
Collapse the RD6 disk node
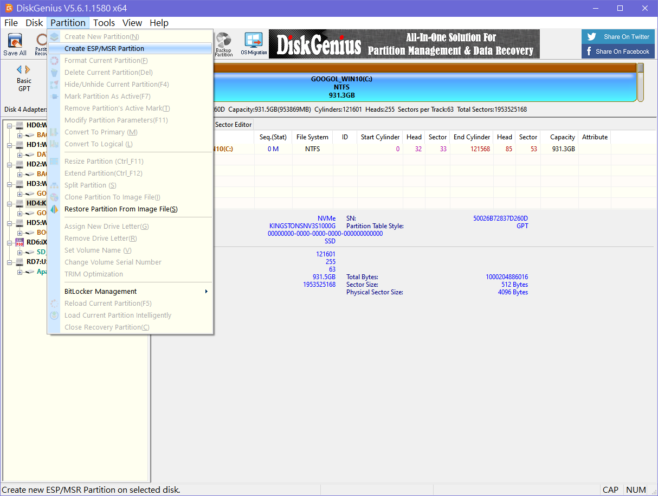[10, 243]
